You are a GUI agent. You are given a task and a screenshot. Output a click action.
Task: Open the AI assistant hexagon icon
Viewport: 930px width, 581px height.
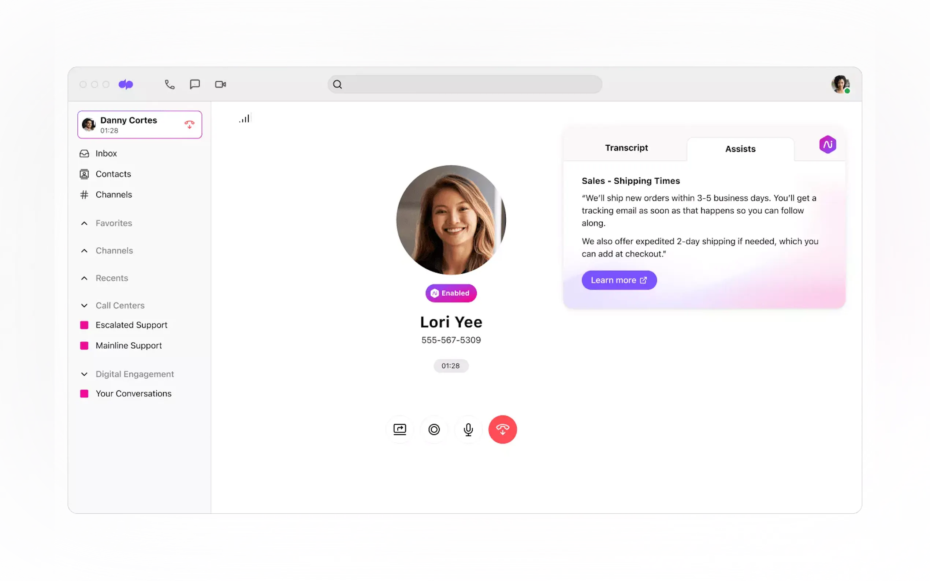coord(827,145)
